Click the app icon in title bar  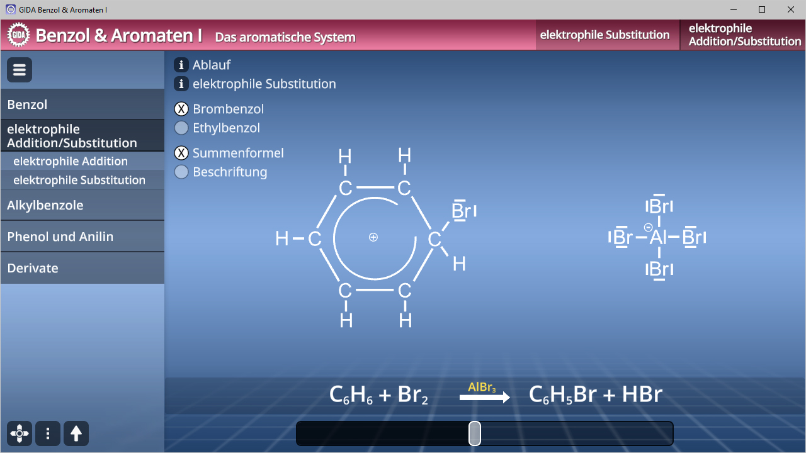(x=10, y=9)
